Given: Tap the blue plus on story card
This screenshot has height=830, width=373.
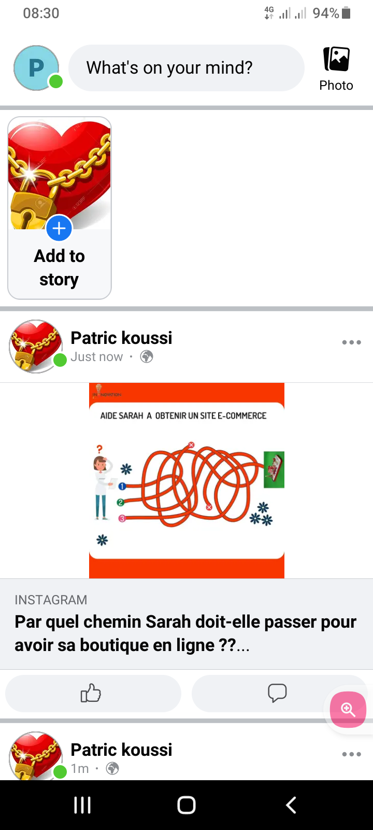Looking at the screenshot, I should [59, 228].
